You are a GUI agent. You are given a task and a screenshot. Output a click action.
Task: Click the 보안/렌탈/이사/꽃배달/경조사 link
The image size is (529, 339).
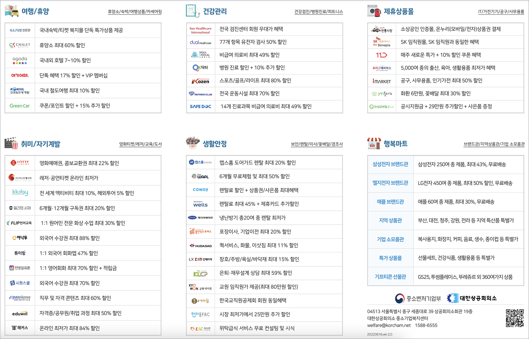pos(317,144)
